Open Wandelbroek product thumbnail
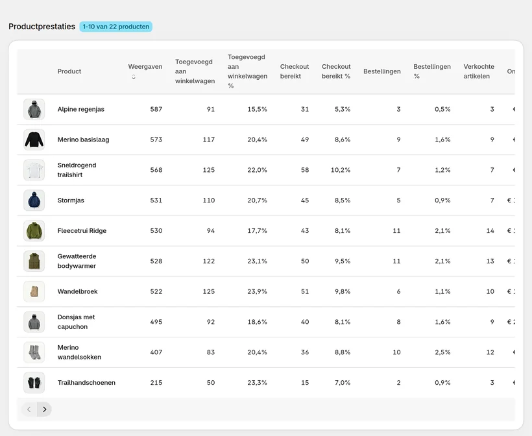The image size is (532, 436). click(34, 291)
